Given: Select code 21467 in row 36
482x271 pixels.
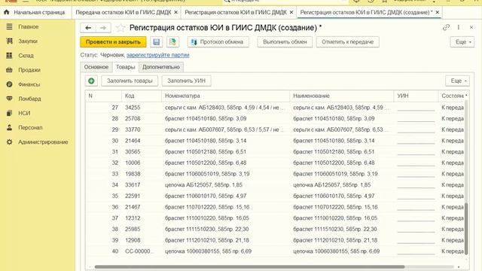Looking at the screenshot, I should tap(133, 207).
